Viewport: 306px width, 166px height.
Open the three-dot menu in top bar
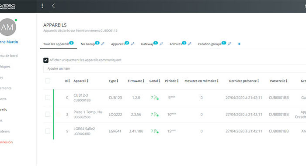click(42, 6)
